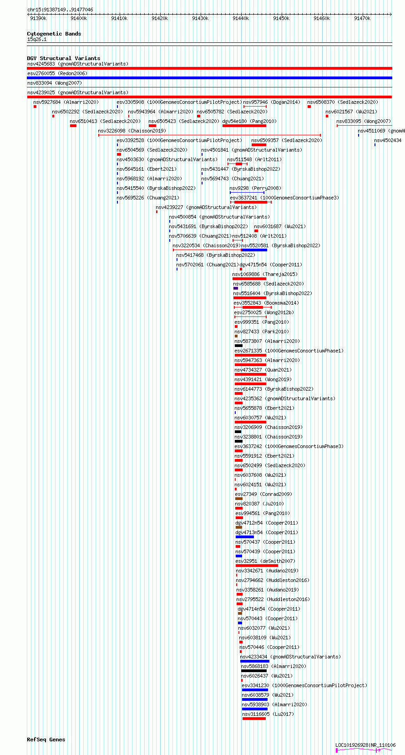Click nsv5520581 (ByrskaBishop2022) label

coord(281,245)
